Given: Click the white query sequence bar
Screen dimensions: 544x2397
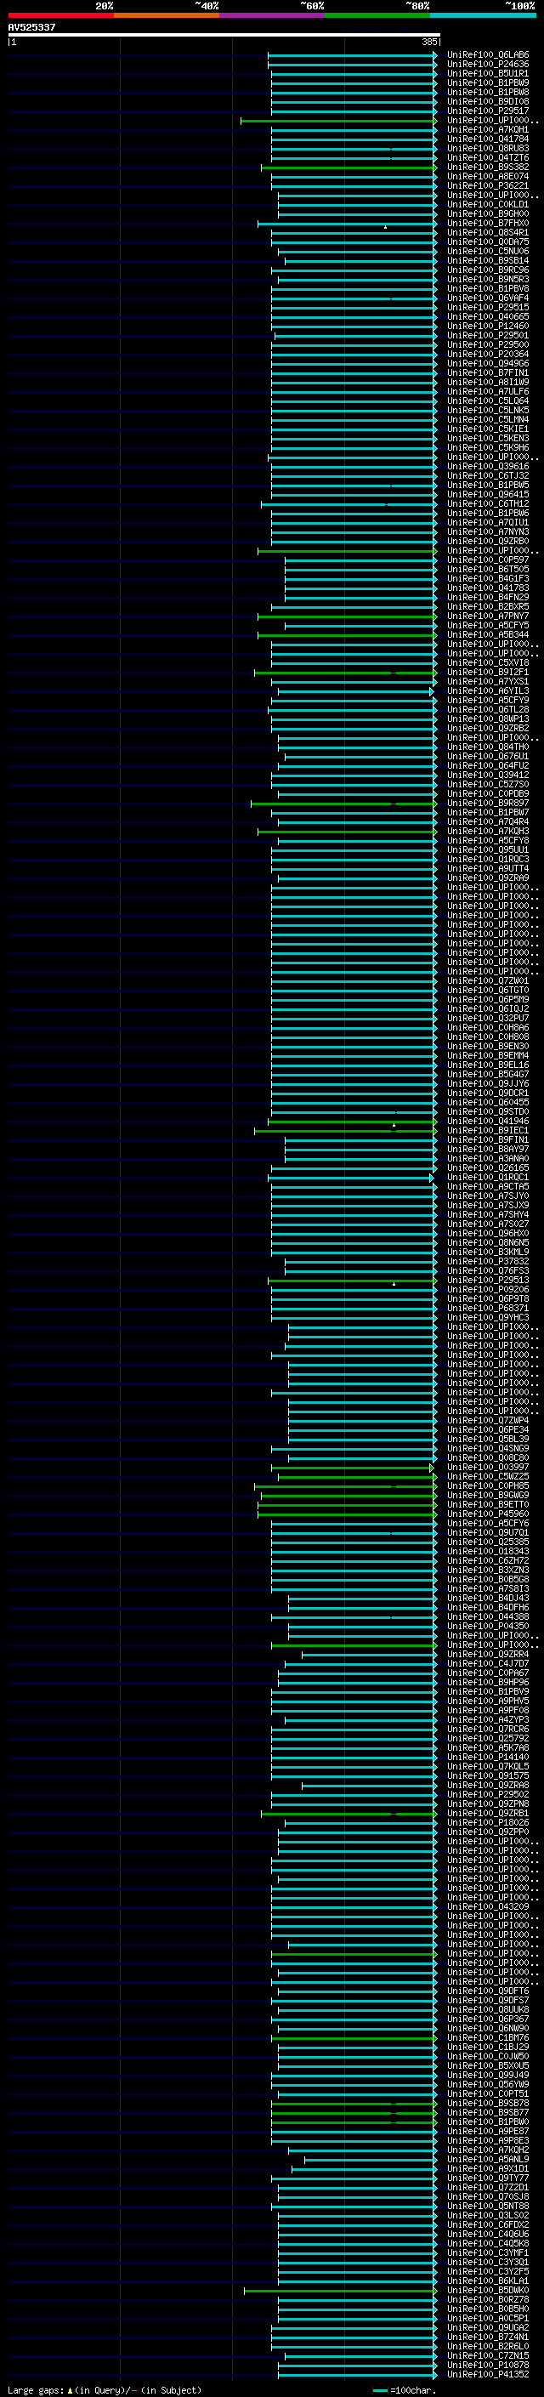Looking at the screenshot, I should point(224,36).
